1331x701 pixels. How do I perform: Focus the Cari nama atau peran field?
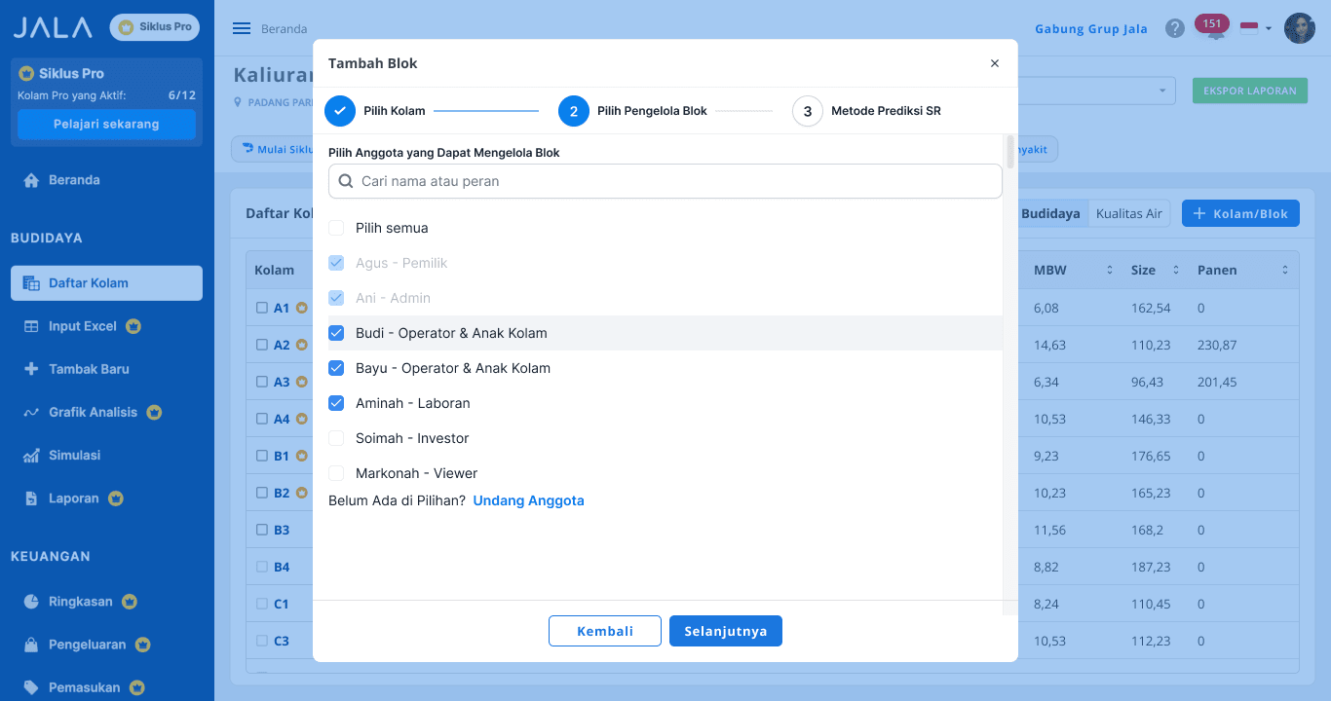[x=665, y=181]
